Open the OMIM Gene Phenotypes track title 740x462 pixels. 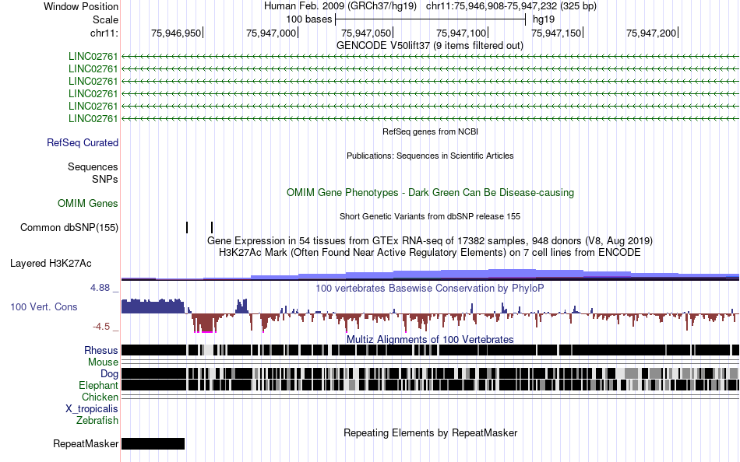(x=430, y=192)
